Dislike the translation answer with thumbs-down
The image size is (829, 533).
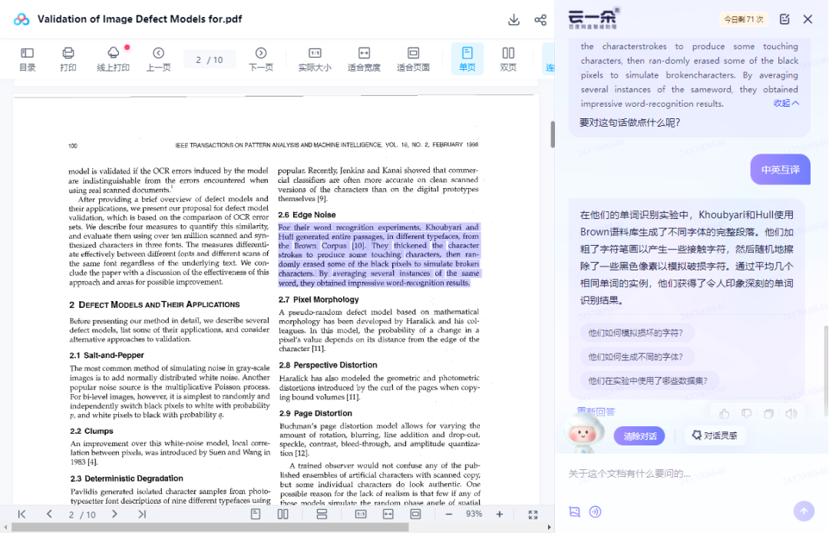[747, 413]
